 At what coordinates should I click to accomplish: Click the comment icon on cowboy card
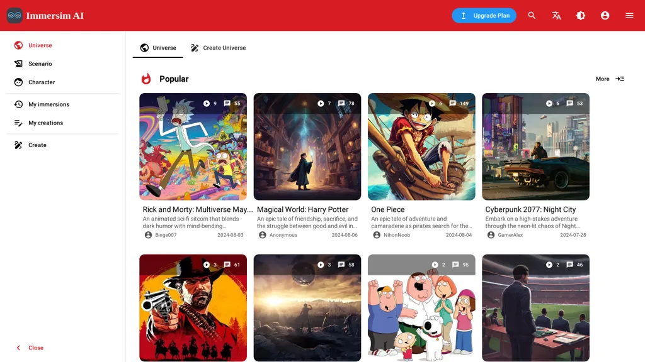[227, 265]
